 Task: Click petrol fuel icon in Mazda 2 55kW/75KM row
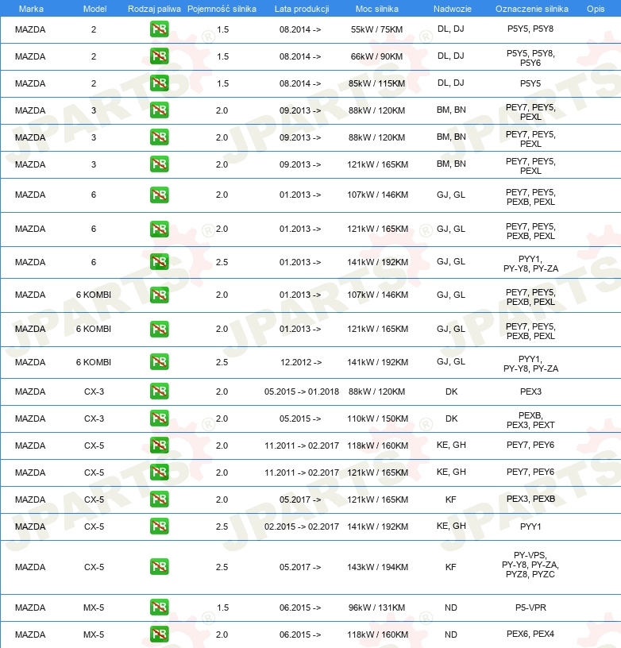(159, 29)
